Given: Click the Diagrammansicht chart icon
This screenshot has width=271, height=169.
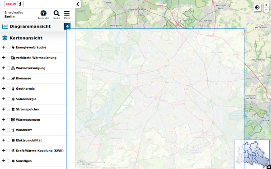Looking at the screenshot, I should click(5, 26).
